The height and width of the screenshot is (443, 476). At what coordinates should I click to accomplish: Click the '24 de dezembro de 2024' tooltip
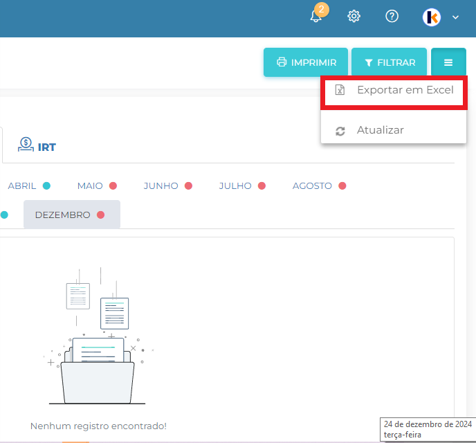pyautogui.click(x=428, y=429)
